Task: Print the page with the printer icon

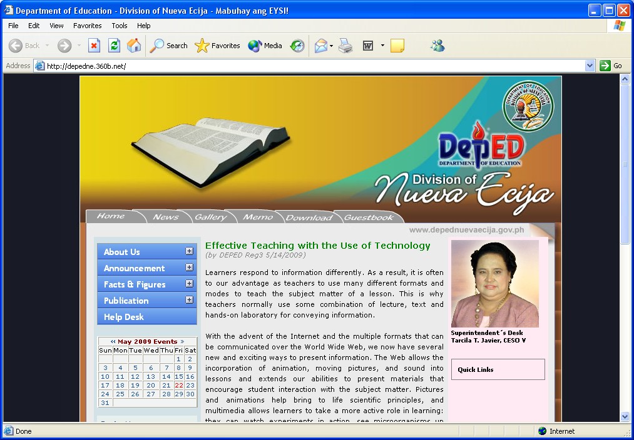Action: click(345, 46)
